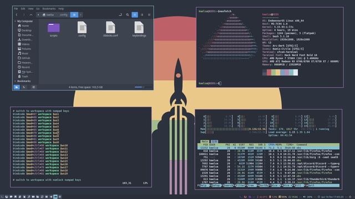Image resolution: width=355 pixels, height=199 pixels.
Task: Click Kill in htop footer
Action: tap(300, 186)
